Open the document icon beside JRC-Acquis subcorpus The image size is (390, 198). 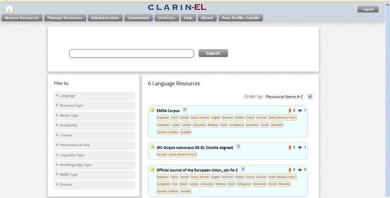pyautogui.click(x=238, y=147)
